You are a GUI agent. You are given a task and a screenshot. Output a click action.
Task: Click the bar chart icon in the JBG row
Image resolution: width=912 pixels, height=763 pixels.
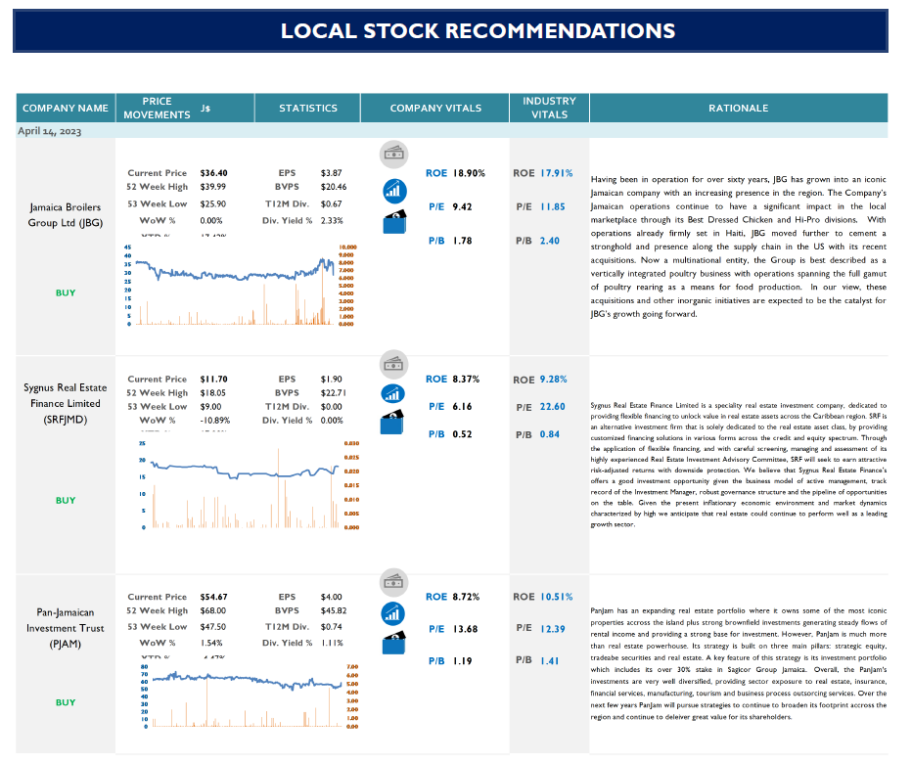(x=394, y=191)
